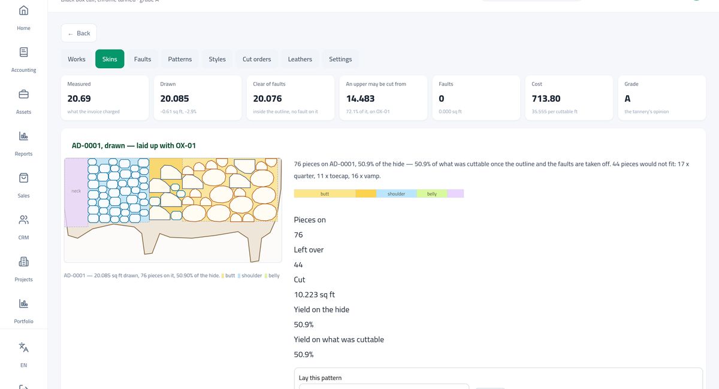Click the Back button
719x389 pixels.
point(79,34)
